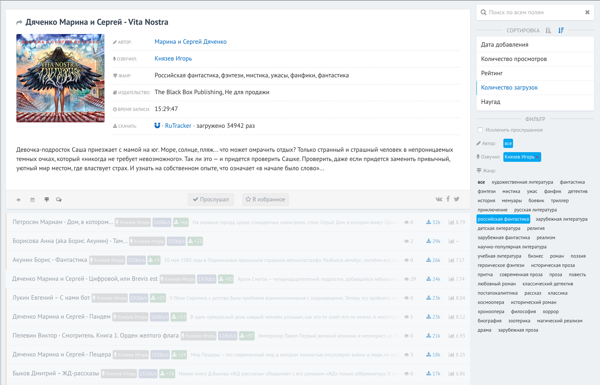Toggle genre 'хоррор' filter

(551, 312)
